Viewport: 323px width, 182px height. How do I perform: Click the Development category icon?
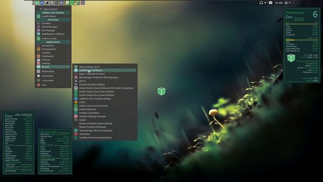tap(38, 49)
